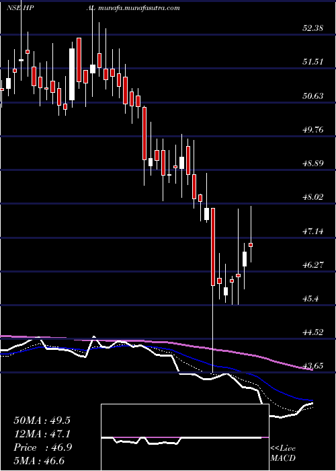Viewport: 336px width, 471px height.
Task: Click the 48.89 price axis label
Action: coord(312,164)
